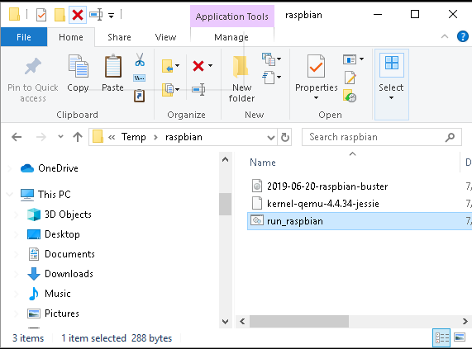Switch to Large icons view in status bar
Screen dimensions: 472x349
[460, 337]
